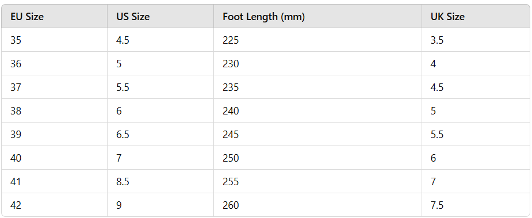Image resolution: width=532 pixels, height=218 pixels.
Task: Click the foot length 250 cell
Action: 317,158
